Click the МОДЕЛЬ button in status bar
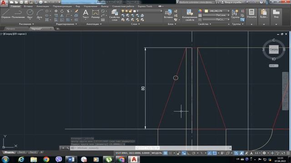The width and height of the screenshot is (291, 163). 157,153
